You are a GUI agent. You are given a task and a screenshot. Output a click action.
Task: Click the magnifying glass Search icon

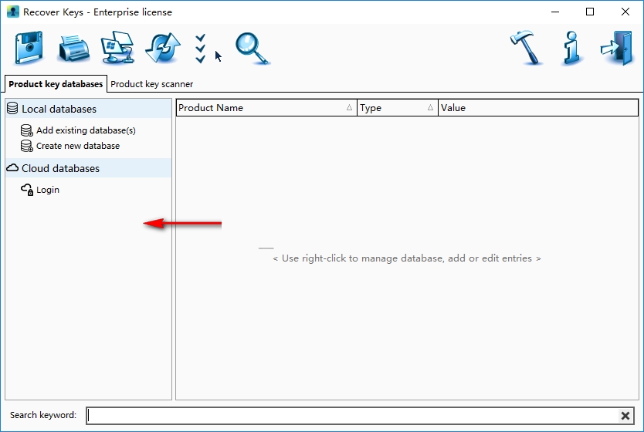252,49
